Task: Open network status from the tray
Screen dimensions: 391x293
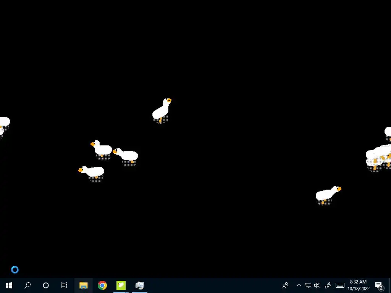Action: (308, 285)
